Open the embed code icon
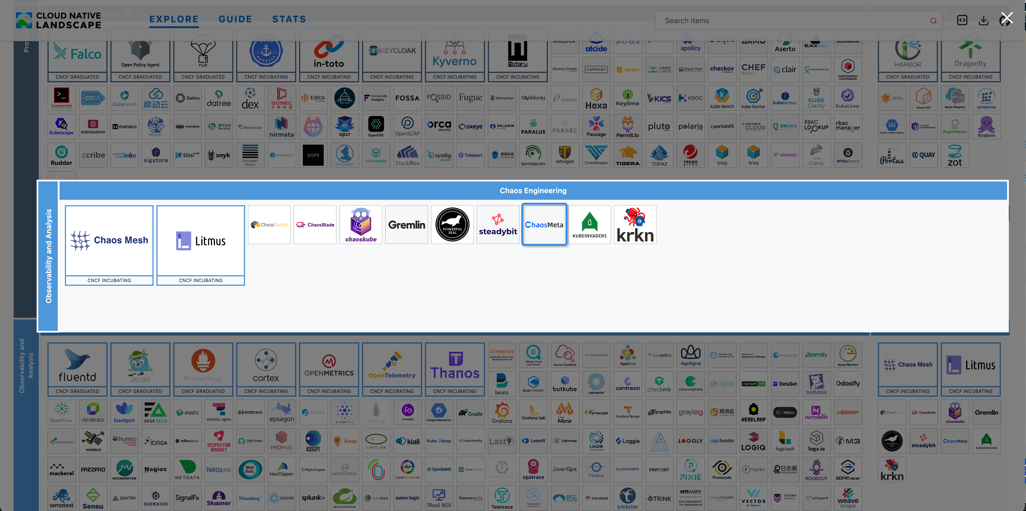This screenshot has height=511, width=1026. (x=962, y=20)
